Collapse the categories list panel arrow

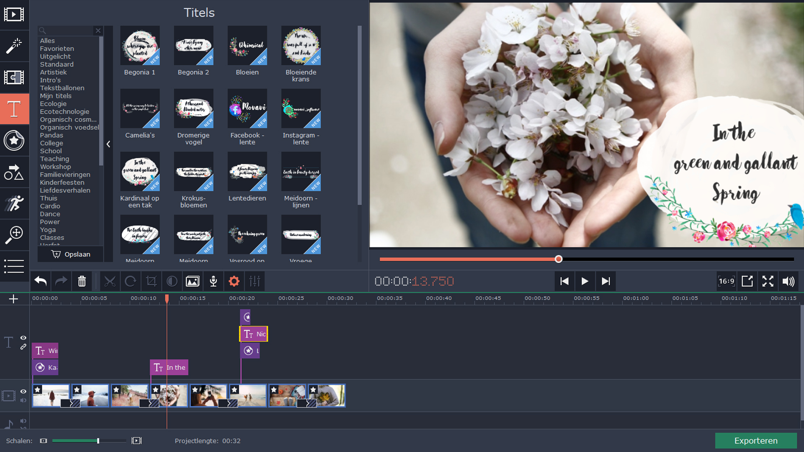[108, 144]
